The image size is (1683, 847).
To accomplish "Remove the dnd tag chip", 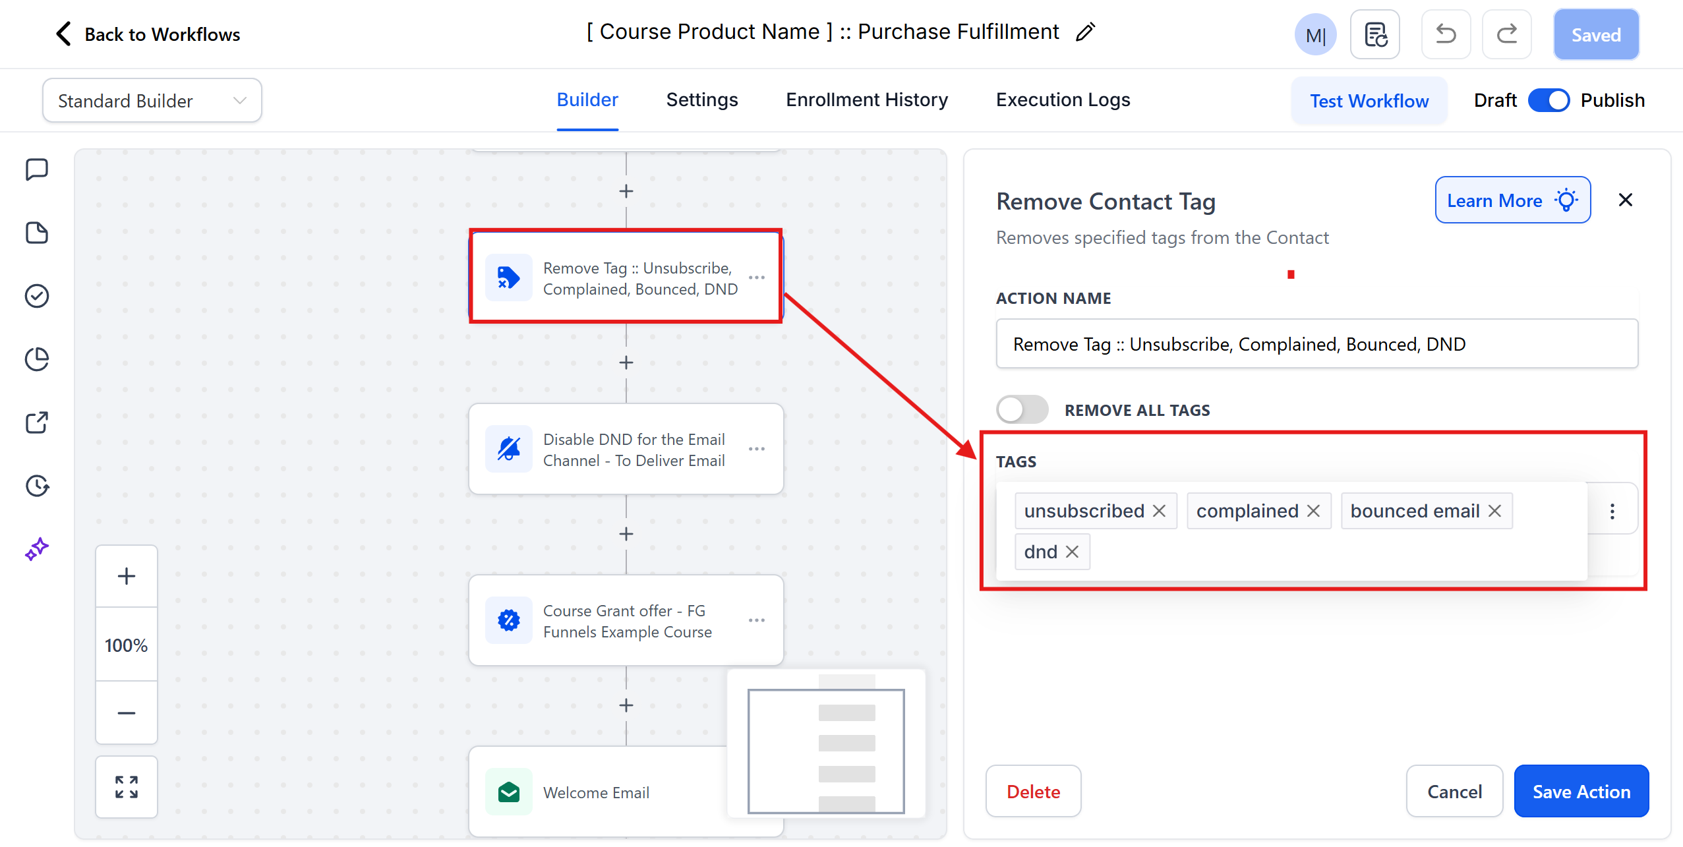I will click(1073, 552).
